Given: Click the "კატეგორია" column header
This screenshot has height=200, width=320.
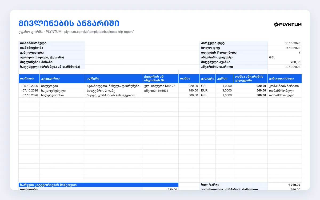Looking at the screenshot, I should click(x=62, y=79).
